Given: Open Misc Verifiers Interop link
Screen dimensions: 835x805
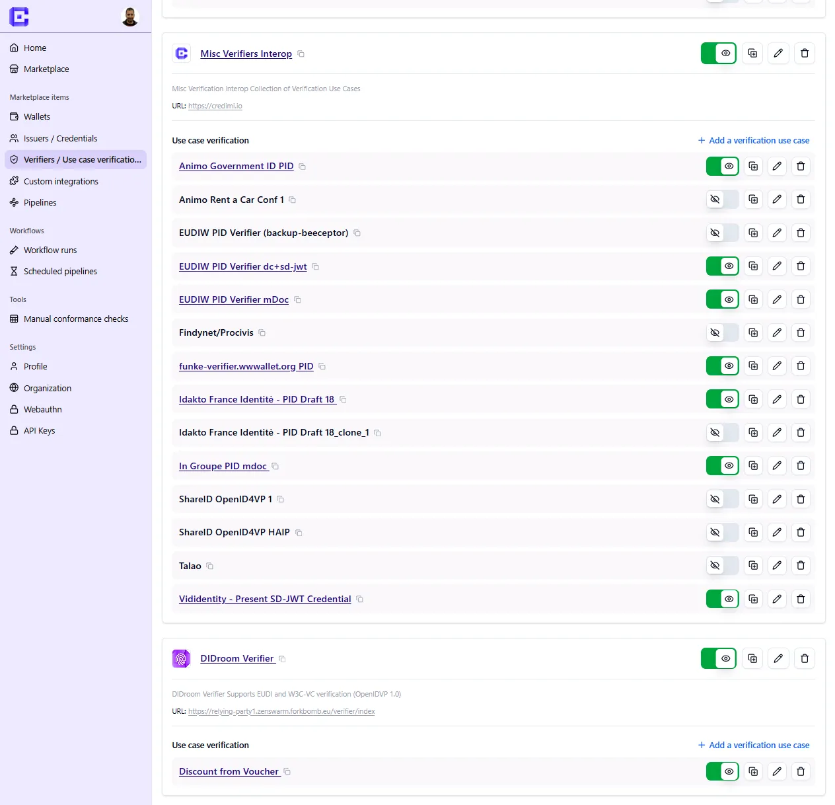Looking at the screenshot, I should pos(246,54).
